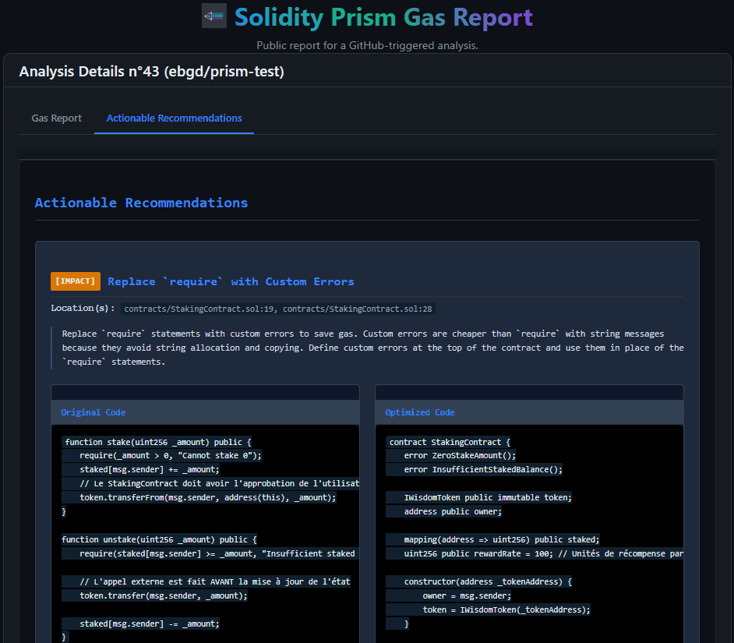Screen dimensions: 734x643
Task: Click the Actionable Recommendations section heading
Action: [140, 202]
